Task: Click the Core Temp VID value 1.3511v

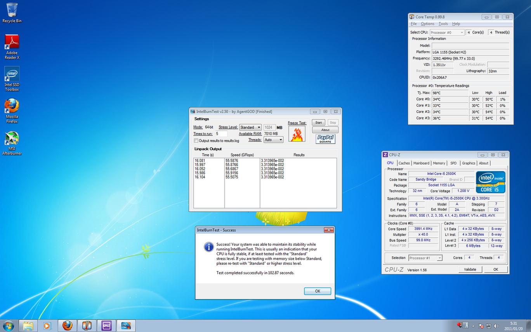Action: 442,65
